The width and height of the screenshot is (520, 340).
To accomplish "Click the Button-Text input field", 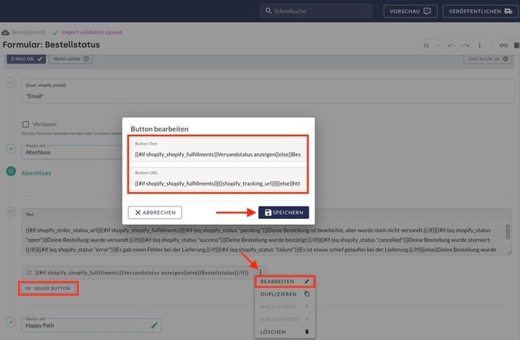I will point(217,154).
